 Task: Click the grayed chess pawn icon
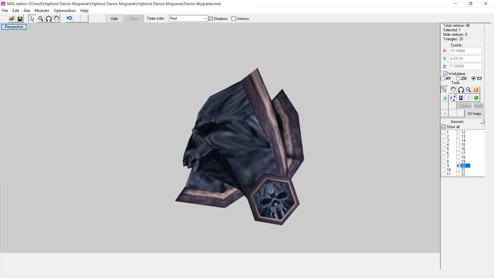point(469,98)
